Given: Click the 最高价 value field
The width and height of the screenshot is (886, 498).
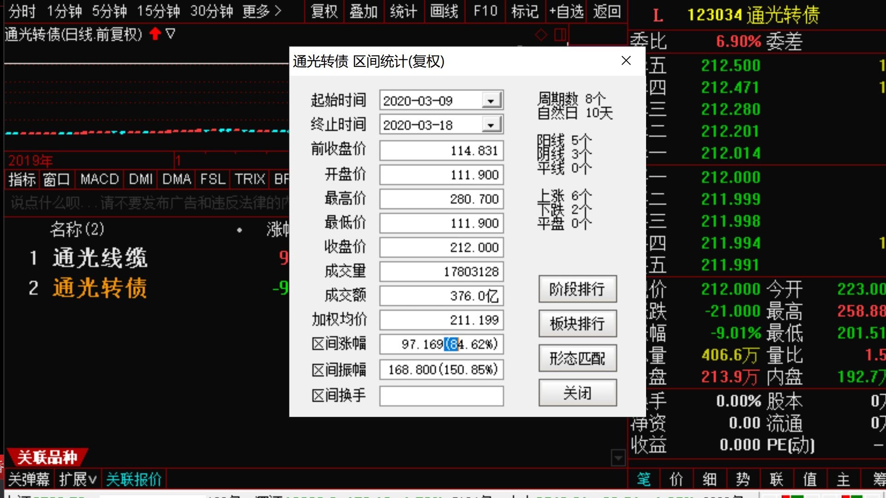Looking at the screenshot, I should [x=441, y=199].
